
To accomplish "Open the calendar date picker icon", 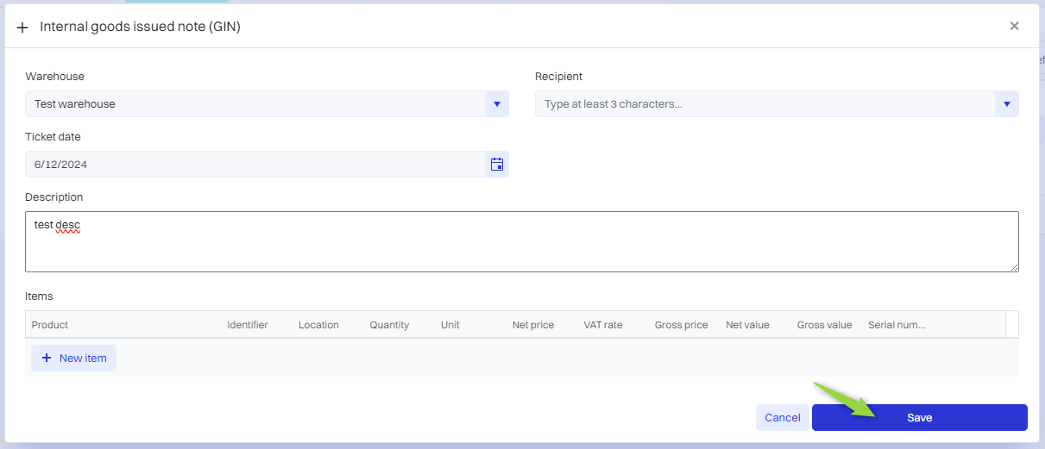I will click(497, 165).
